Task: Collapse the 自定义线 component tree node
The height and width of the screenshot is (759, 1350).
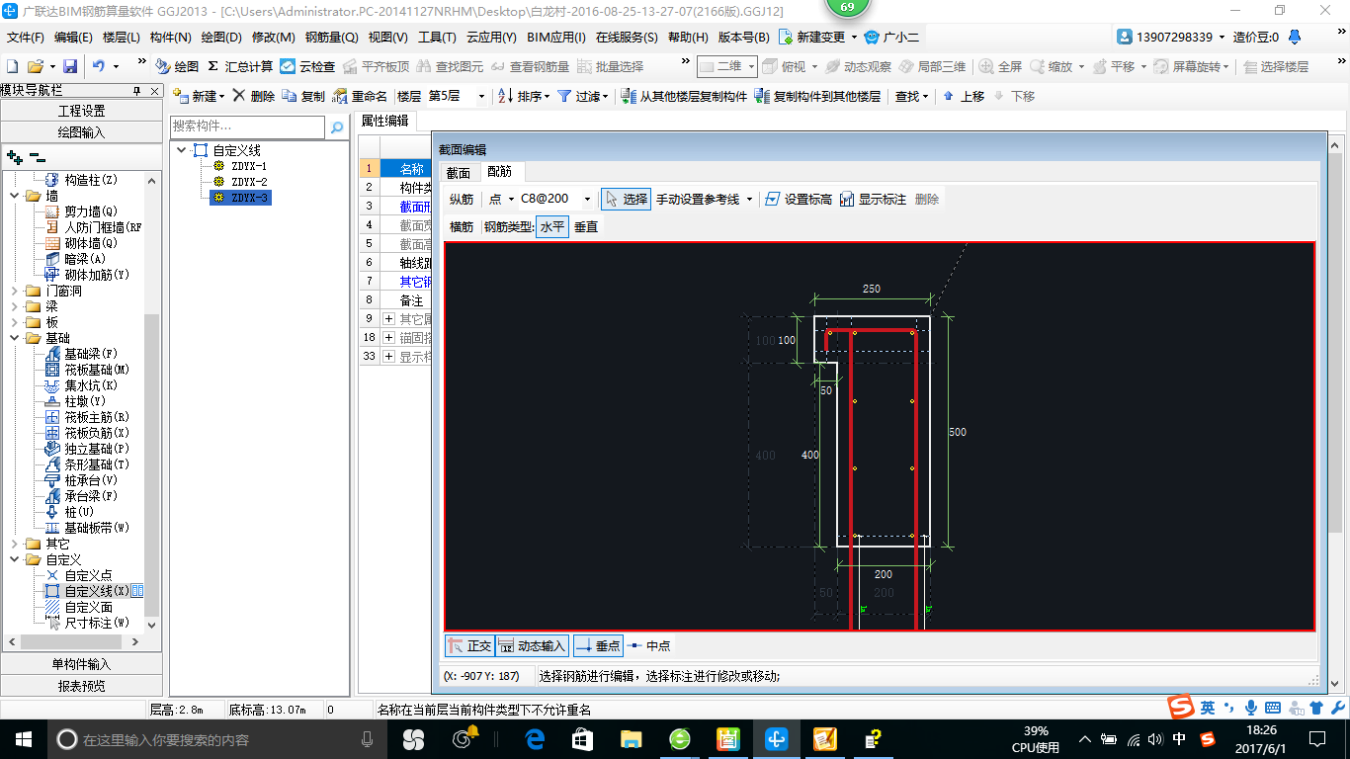Action: tap(181, 150)
